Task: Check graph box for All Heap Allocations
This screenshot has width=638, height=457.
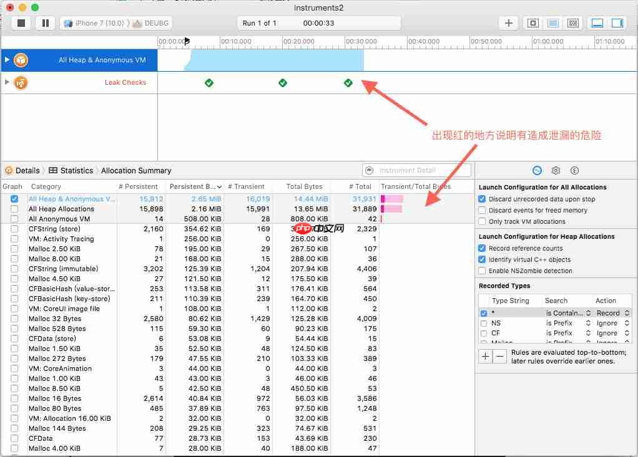Action: pyautogui.click(x=14, y=209)
